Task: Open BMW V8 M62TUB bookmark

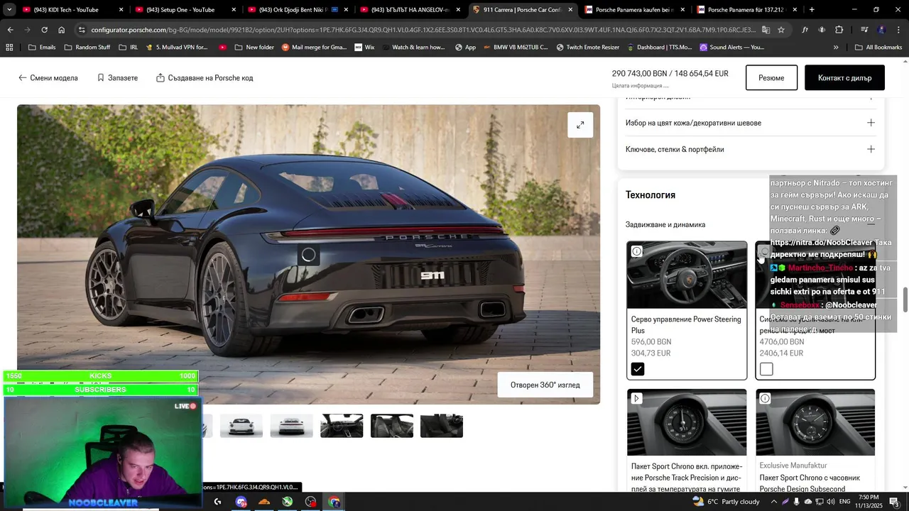Action: point(516,48)
